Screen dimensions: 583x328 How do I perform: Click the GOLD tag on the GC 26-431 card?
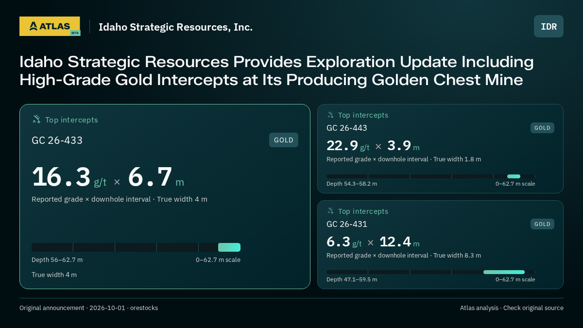tap(542, 224)
